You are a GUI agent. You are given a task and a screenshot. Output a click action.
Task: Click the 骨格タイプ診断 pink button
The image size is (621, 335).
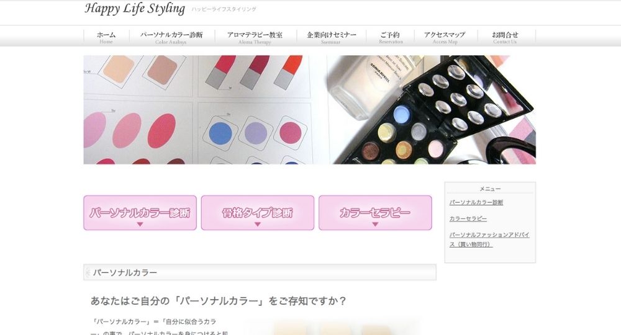coord(258,213)
